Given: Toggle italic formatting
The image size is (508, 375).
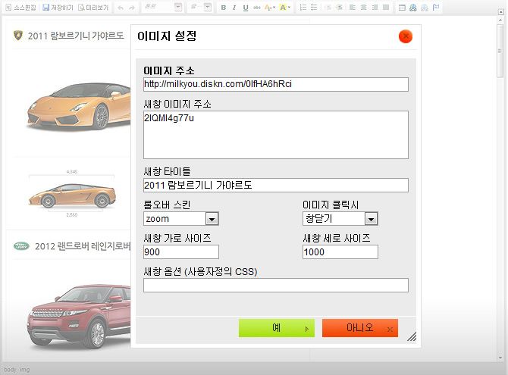Looking at the screenshot, I should coord(234,8).
